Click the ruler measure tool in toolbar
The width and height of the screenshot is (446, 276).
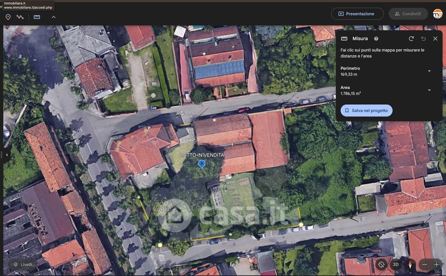37,17
